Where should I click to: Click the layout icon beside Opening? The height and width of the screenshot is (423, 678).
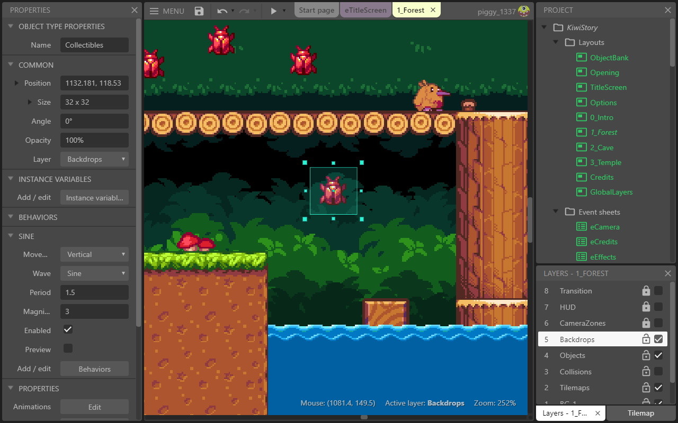point(581,72)
